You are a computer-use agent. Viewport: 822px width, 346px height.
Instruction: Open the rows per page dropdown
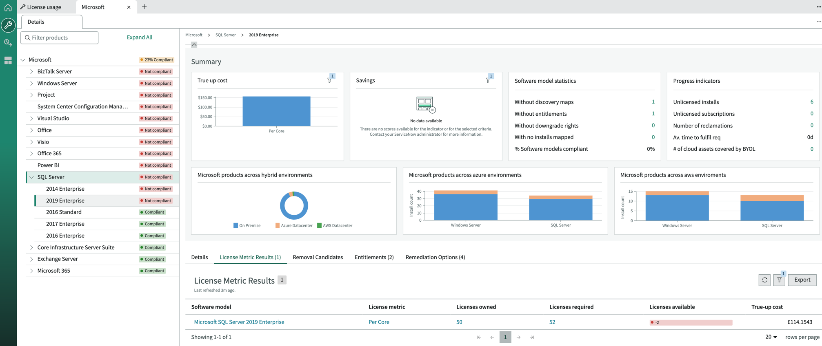click(x=771, y=337)
